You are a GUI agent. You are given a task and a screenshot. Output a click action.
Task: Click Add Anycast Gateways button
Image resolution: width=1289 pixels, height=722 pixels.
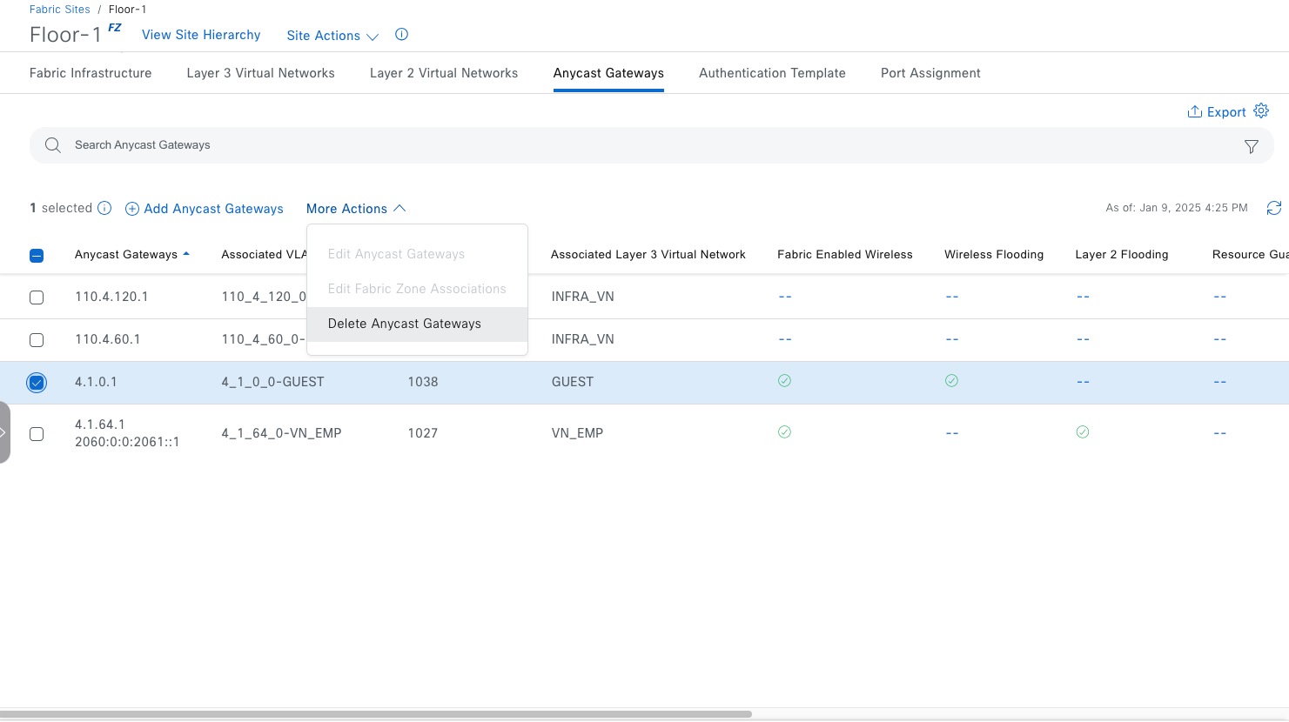(205, 209)
